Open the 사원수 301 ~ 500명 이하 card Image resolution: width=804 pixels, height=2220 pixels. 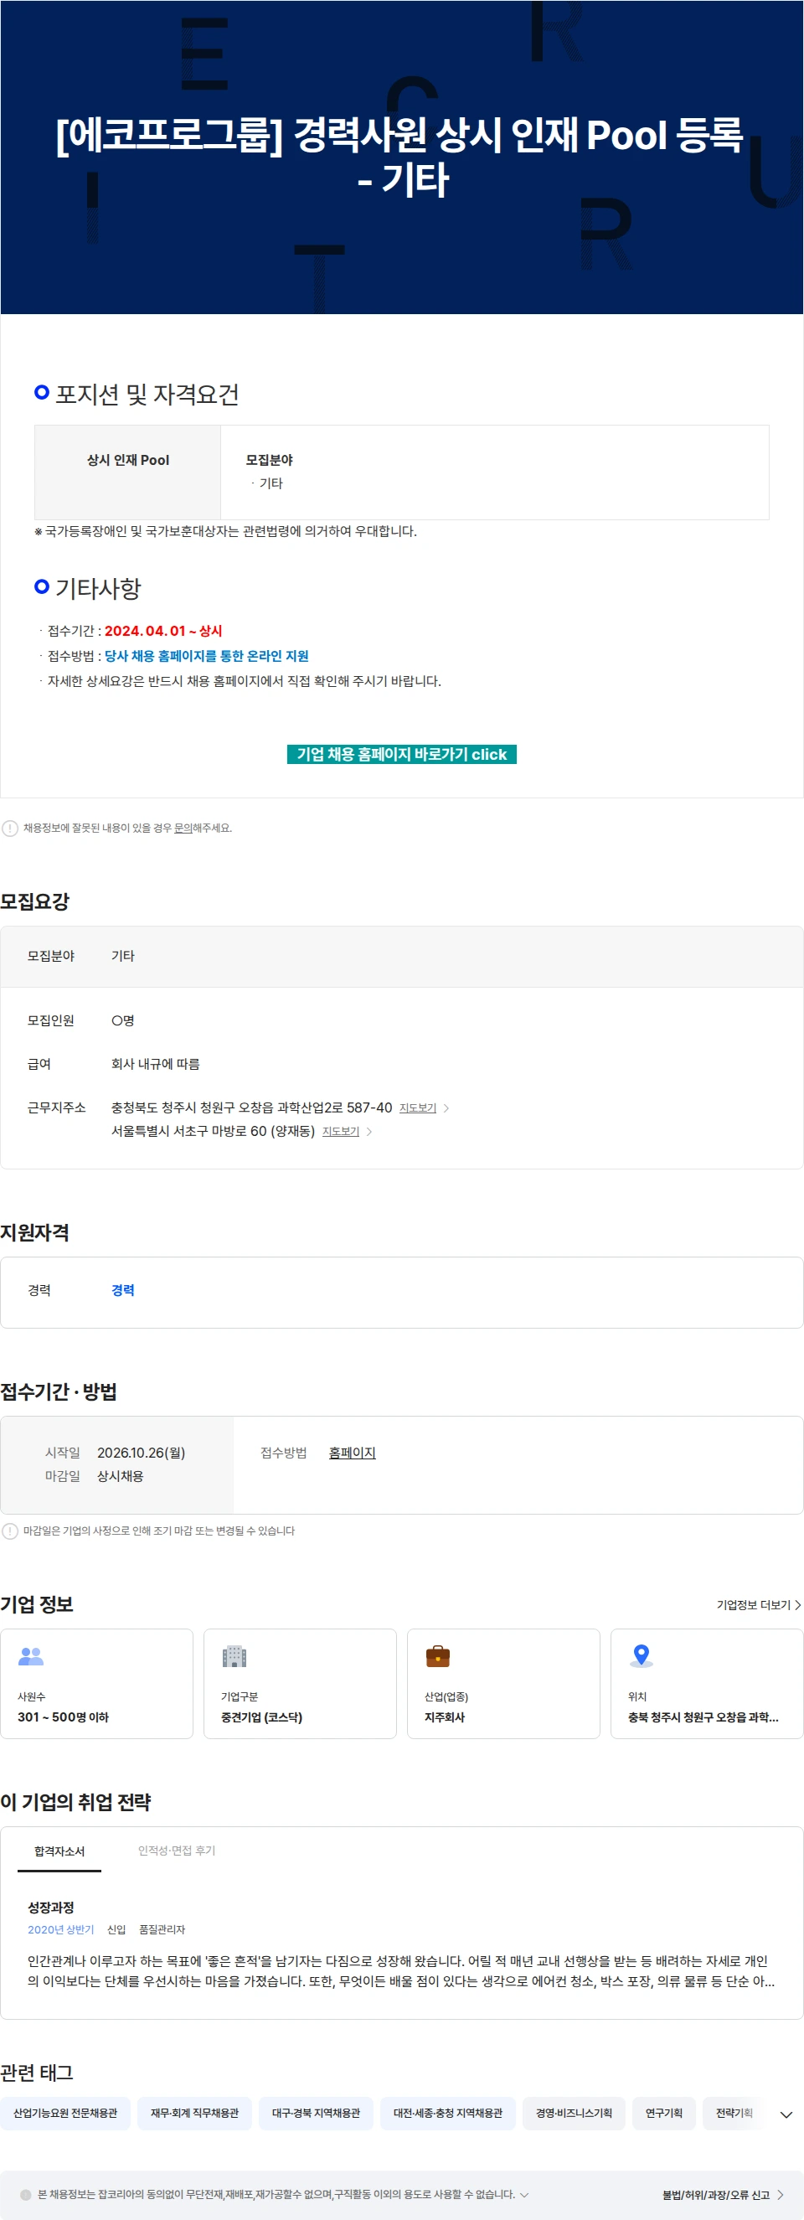pyautogui.click(x=96, y=1684)
